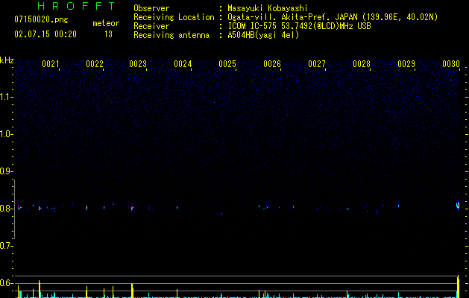Click the 0023 time marker
The image size is (469, 298).
[138, 64]
